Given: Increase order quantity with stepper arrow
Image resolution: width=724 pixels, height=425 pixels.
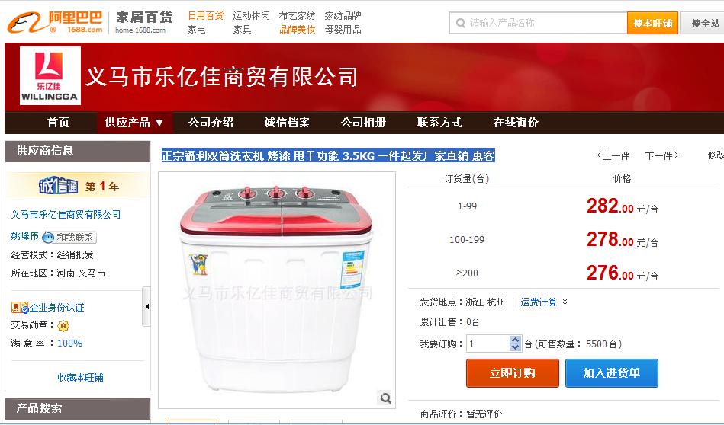Looking at the screenshot, I should click(x=515, y=340).
